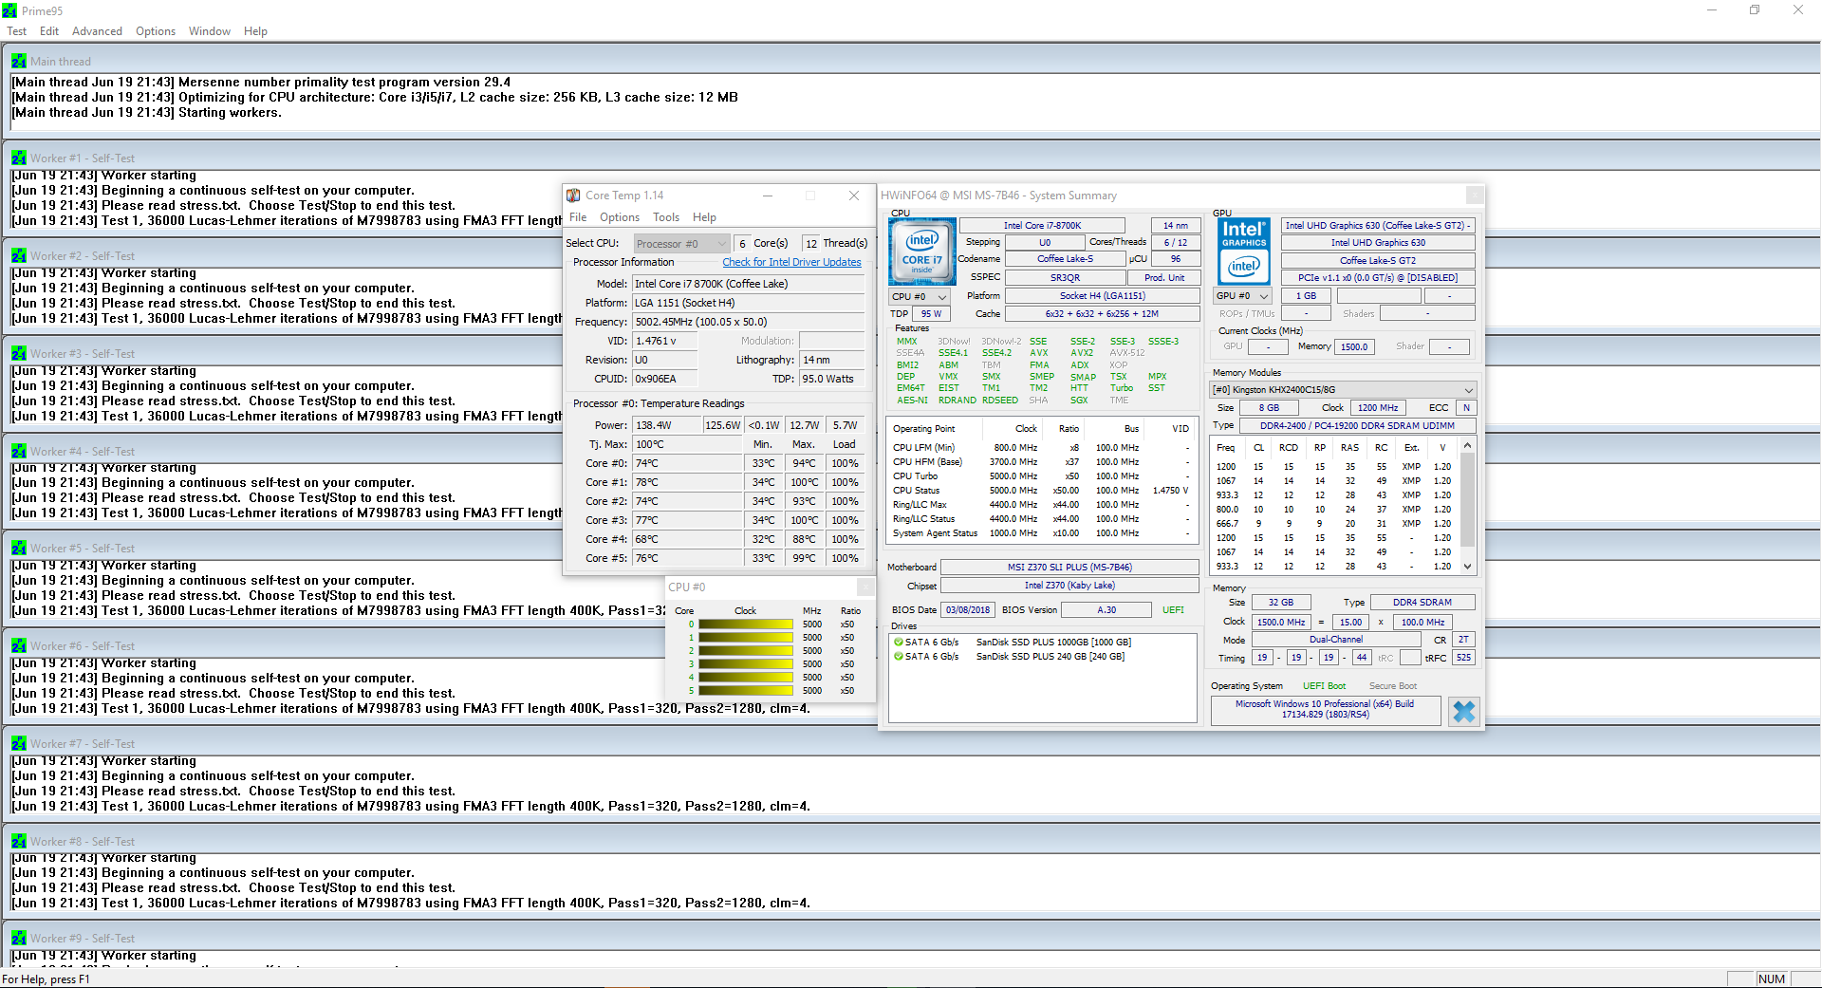
Task: Click the green check beside SanDisk 240 GB drive
Action: pyautogui.click(x=898, y=656)
